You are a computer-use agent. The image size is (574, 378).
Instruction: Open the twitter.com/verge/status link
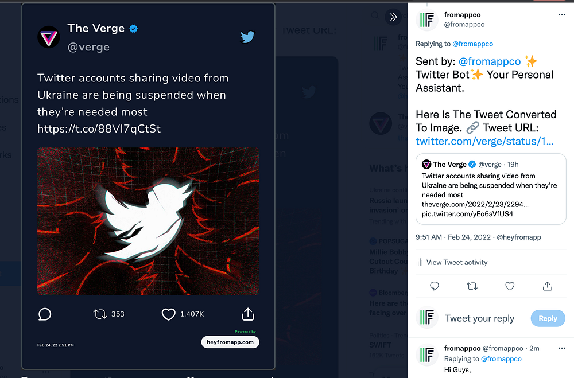[484, 141]
